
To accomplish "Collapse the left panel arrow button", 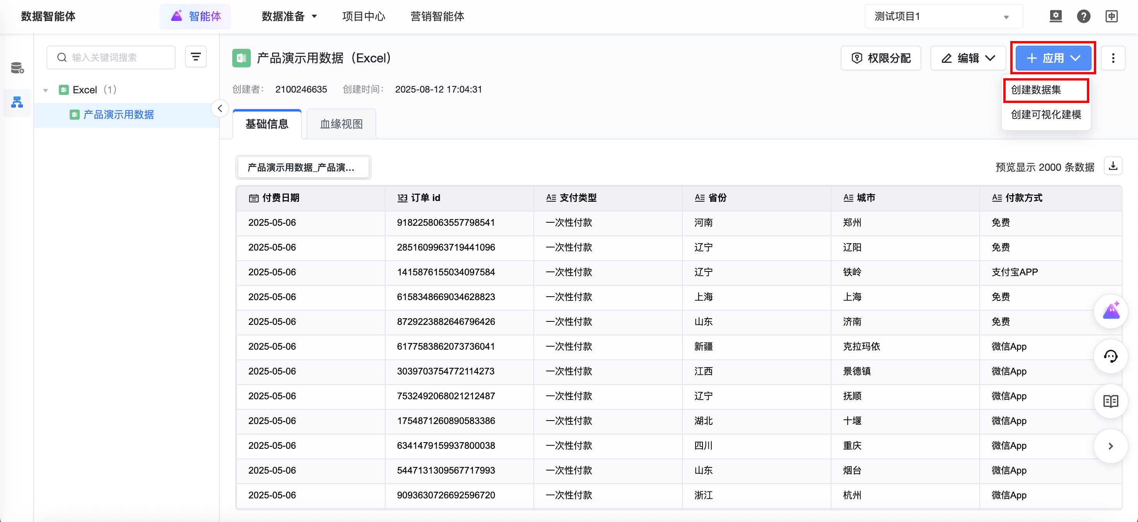I will pyautogui.click(x=219, y=108).
